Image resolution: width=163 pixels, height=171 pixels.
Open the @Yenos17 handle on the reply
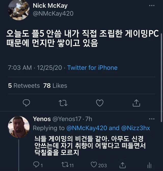coord(67,119)
